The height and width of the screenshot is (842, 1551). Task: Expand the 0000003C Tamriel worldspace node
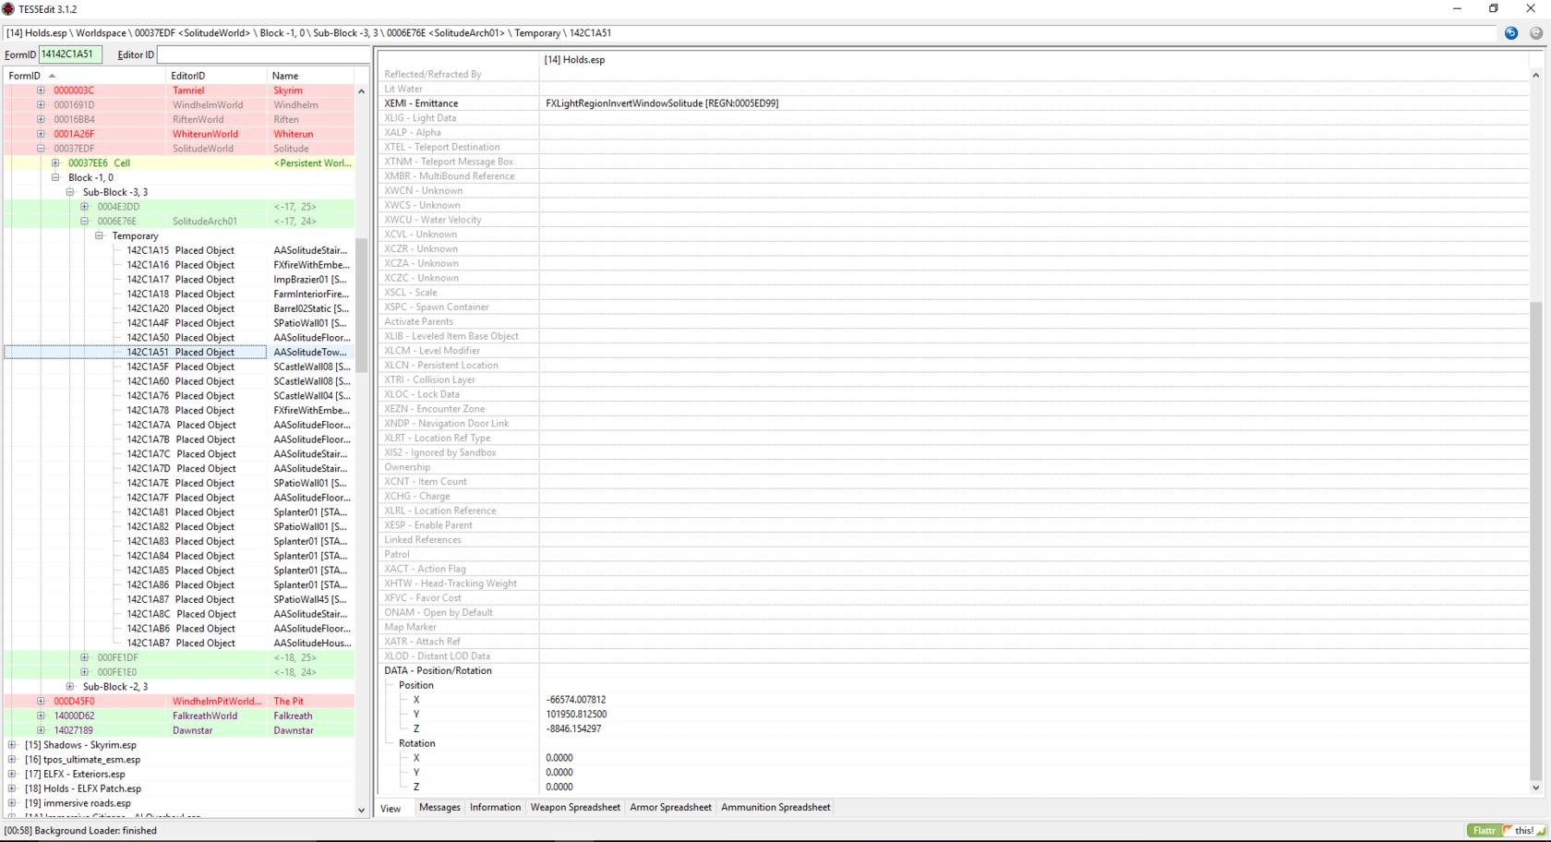coord(41,90)
